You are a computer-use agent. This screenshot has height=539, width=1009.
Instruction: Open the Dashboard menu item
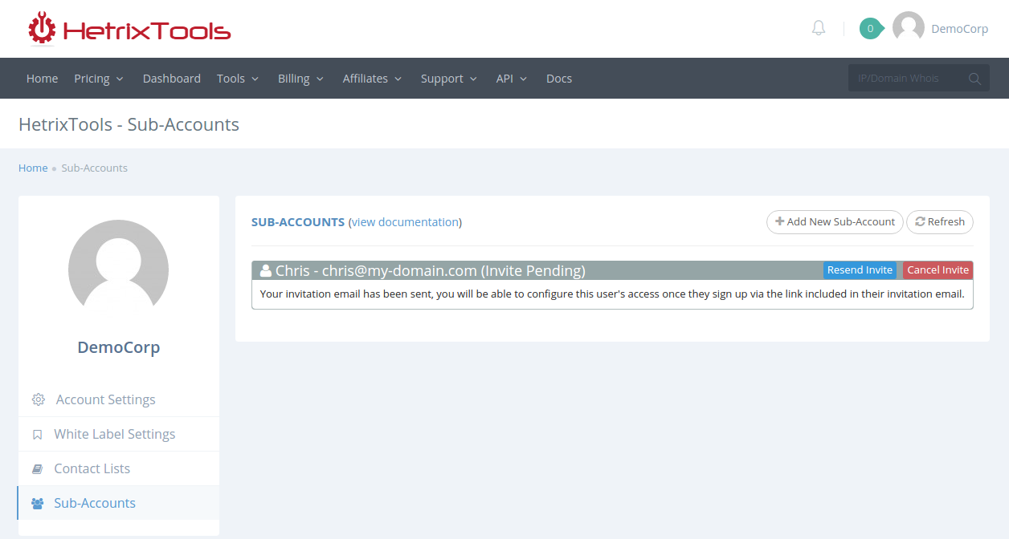click(x=172, y=79)
